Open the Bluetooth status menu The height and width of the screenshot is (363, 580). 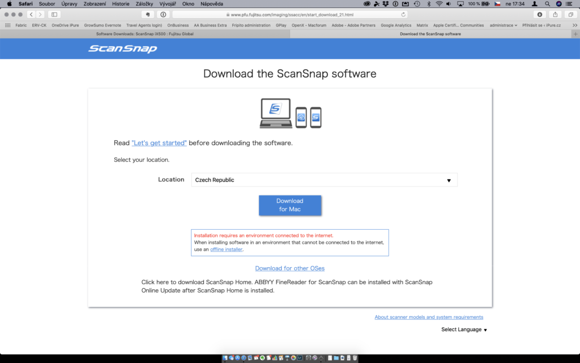coord(429,4)
